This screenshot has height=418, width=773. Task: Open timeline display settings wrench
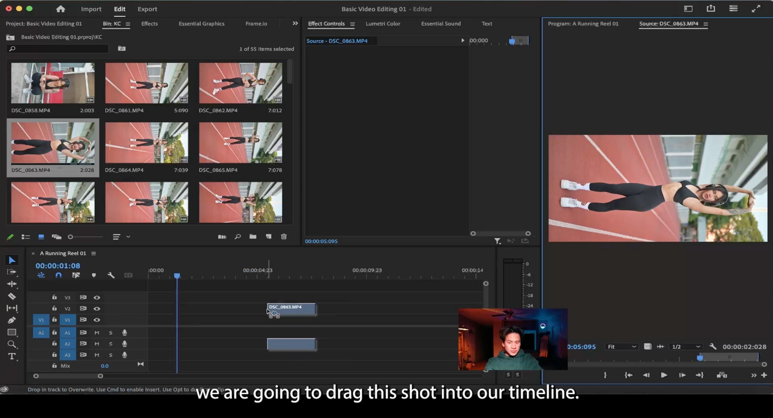click(x=111, y=275)
